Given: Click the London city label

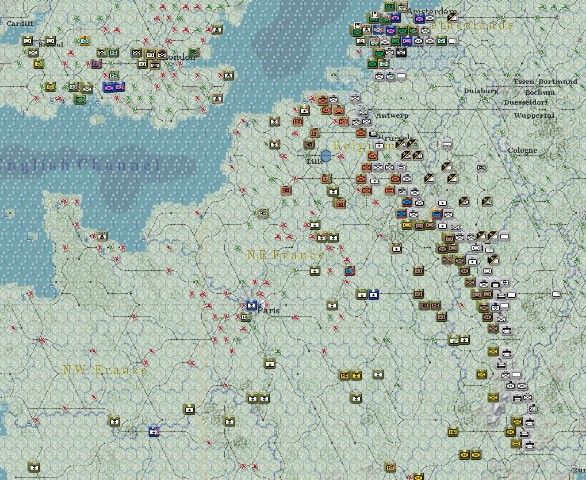Looking at the screenshot, I should pos(181,57).
